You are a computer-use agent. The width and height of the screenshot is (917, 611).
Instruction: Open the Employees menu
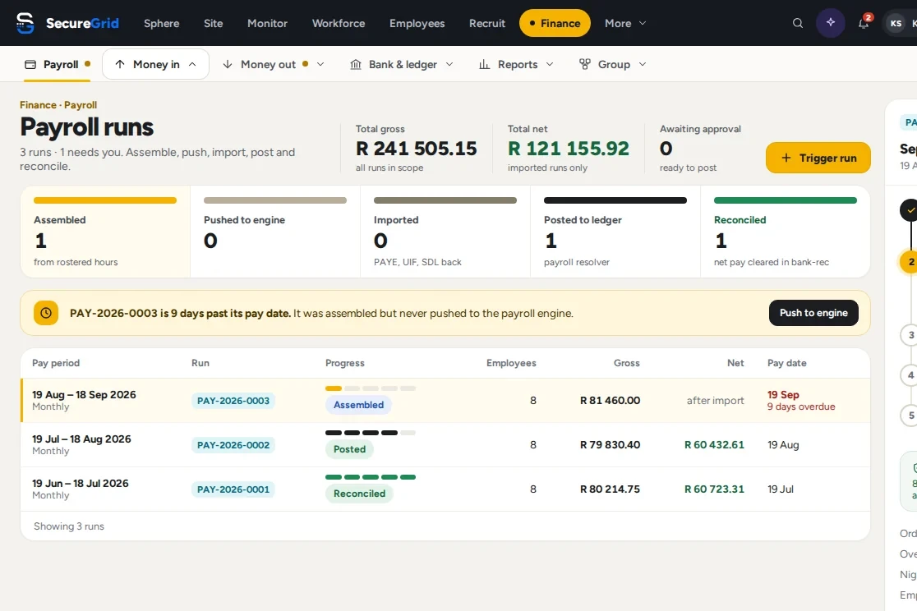417,23
